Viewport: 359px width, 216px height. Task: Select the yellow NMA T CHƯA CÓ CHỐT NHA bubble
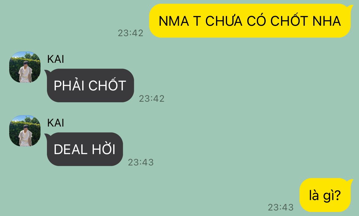250,21
